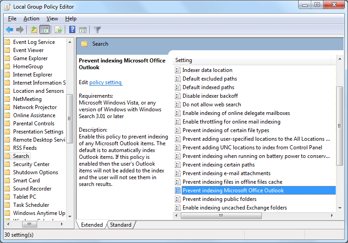Click the Prevent indexing certain paths icon

[178, 165]
